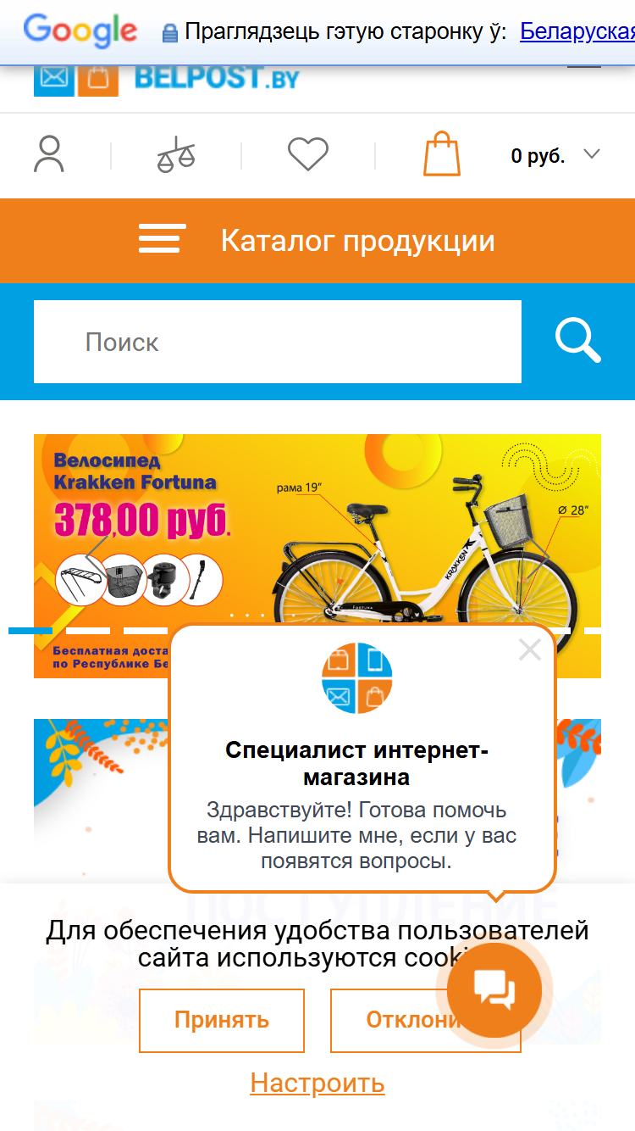Open product comparison scales icon
635x1131 pixels.
(176, 154)
